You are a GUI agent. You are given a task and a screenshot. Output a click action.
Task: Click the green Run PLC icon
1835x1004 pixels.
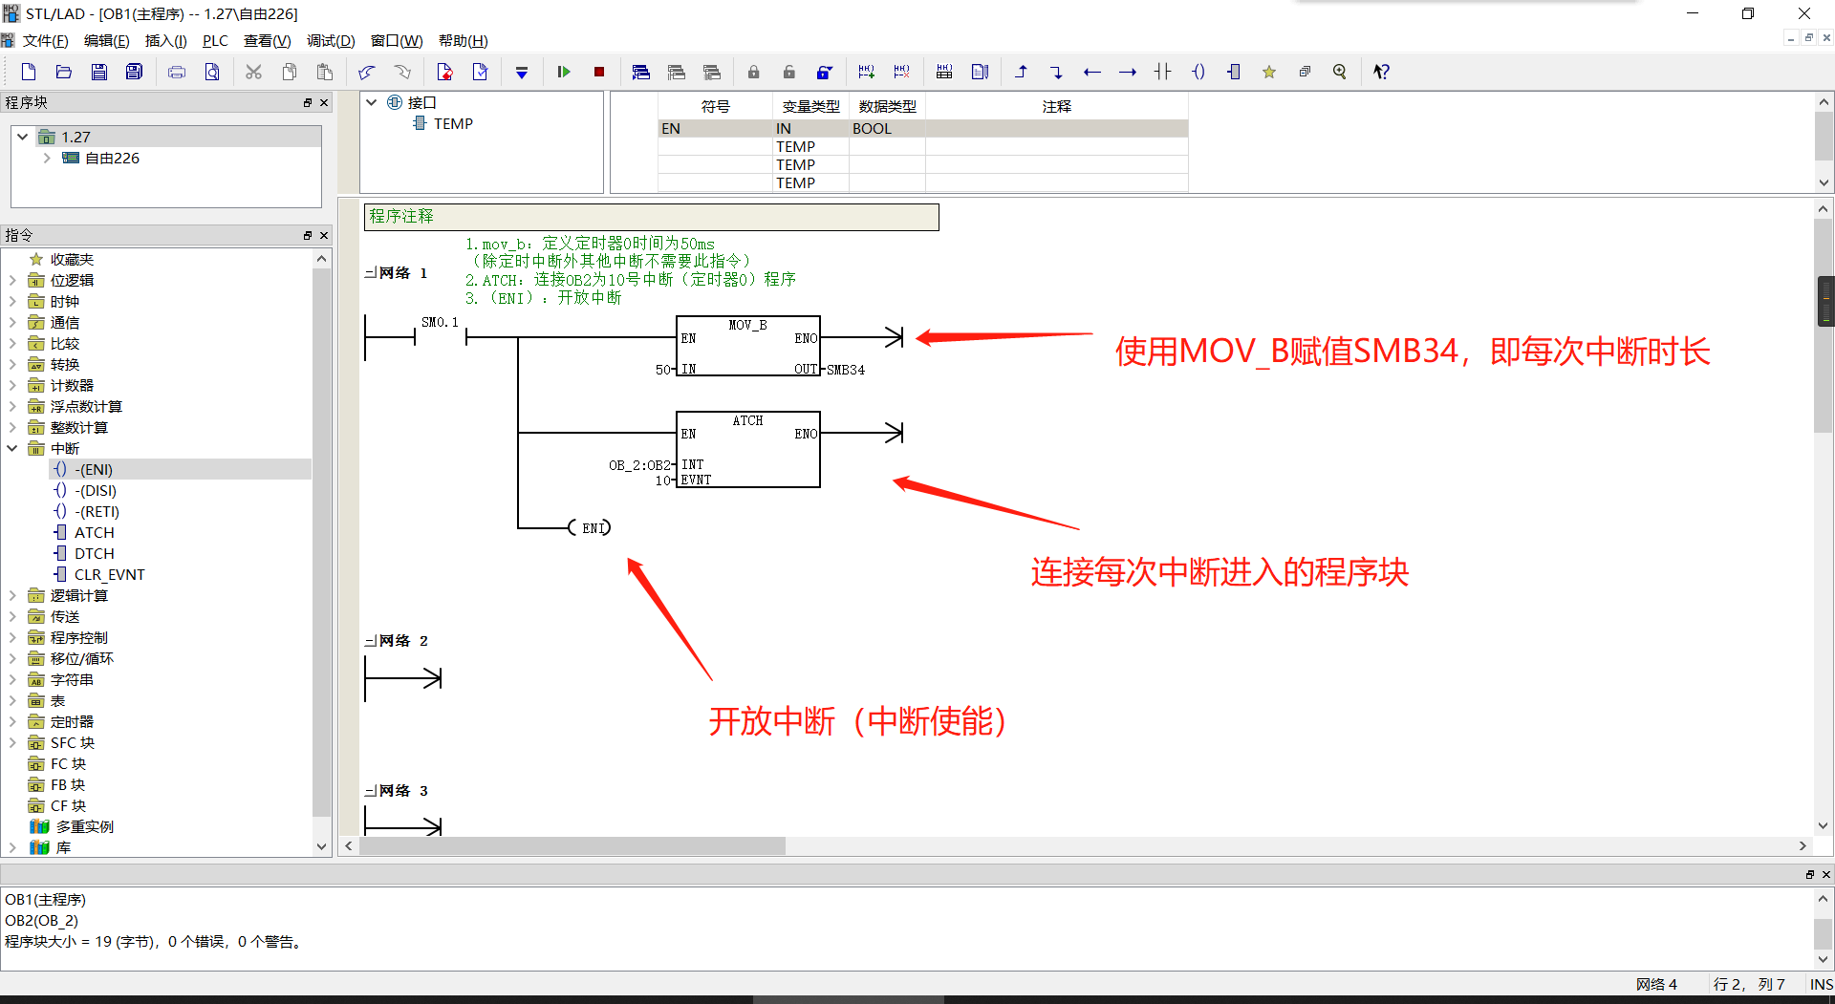(564, 72)
